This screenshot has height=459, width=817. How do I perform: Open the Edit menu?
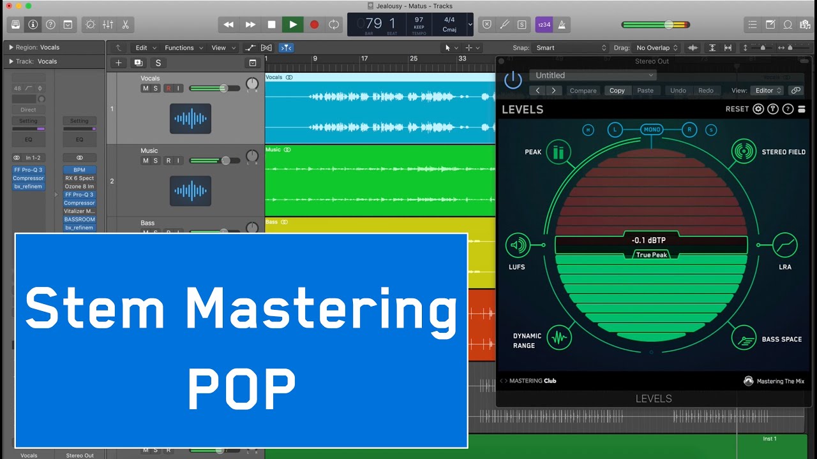pyautogui.click(x=146, y=48)
